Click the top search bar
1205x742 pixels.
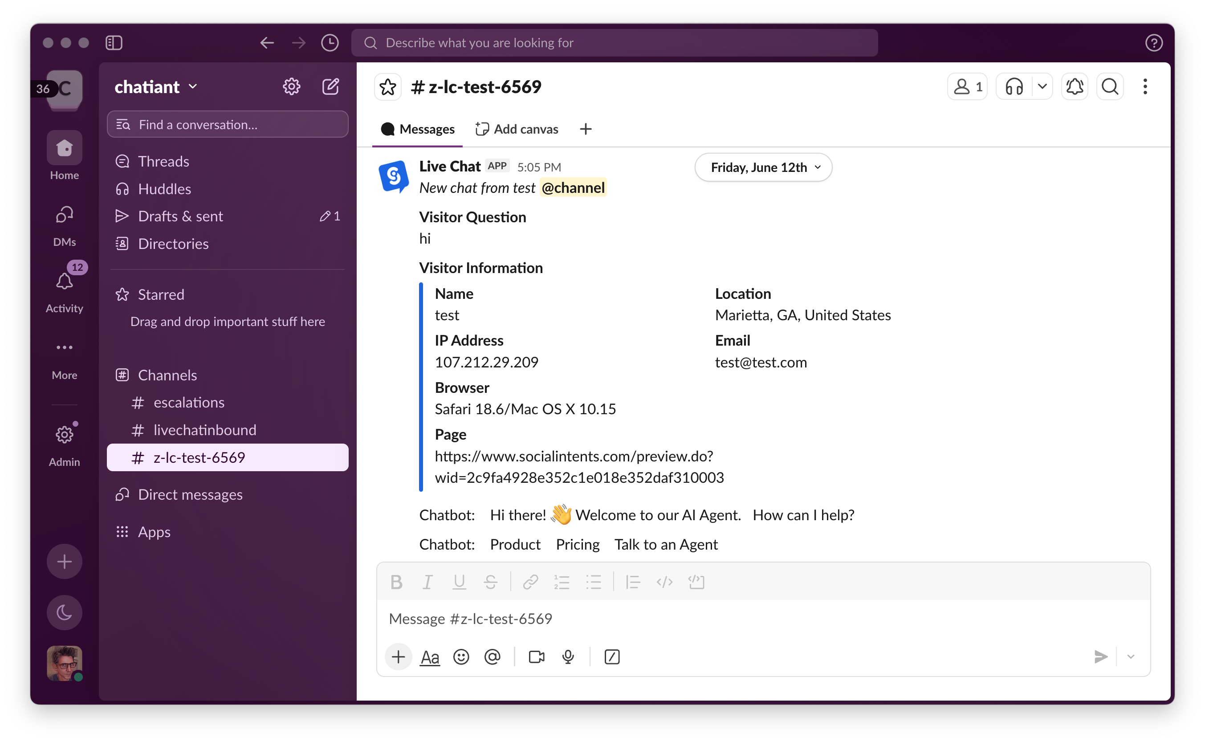(614, 43)
